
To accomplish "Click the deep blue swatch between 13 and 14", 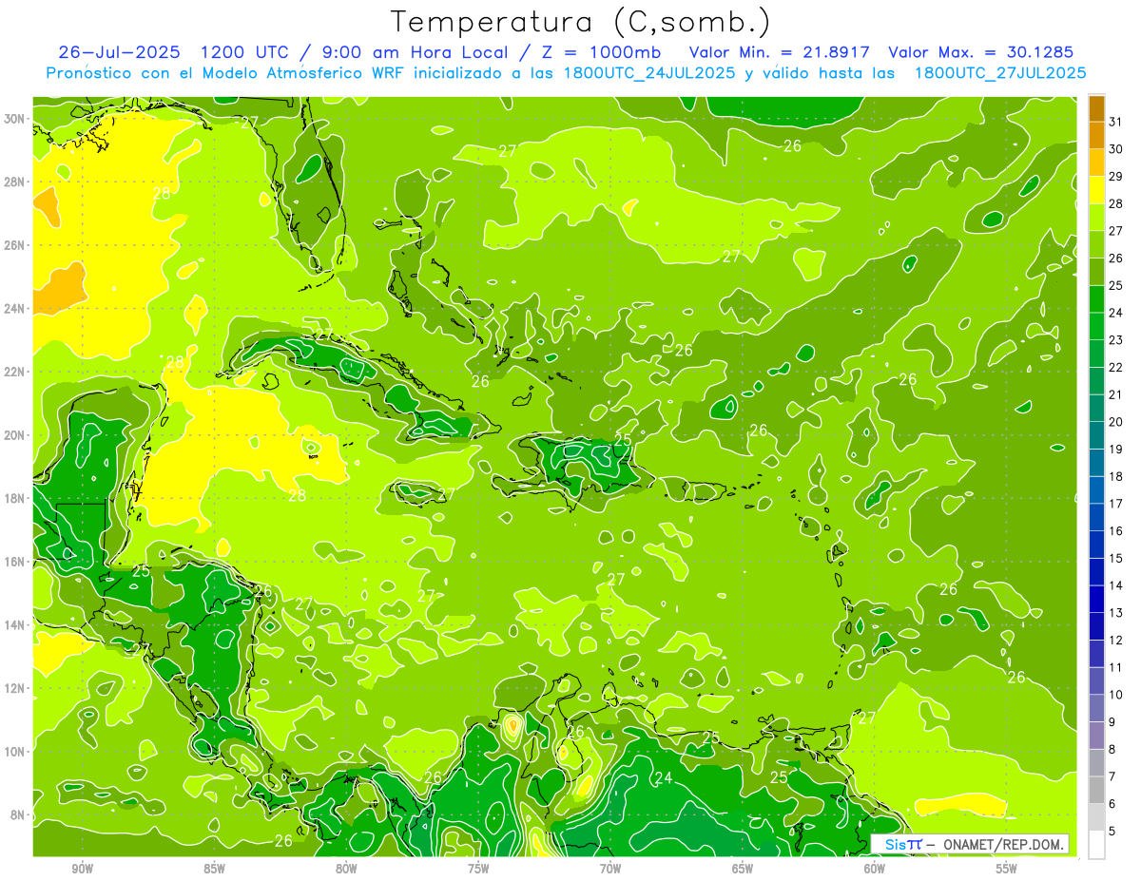I will [x=1097, y=600].
